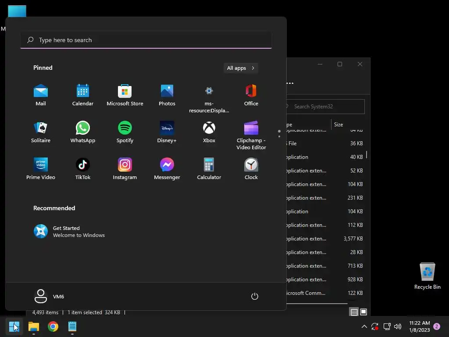Screen dimensions: 449x337
Task: Select the File row sized 36 KB
Action: (325, 143)
